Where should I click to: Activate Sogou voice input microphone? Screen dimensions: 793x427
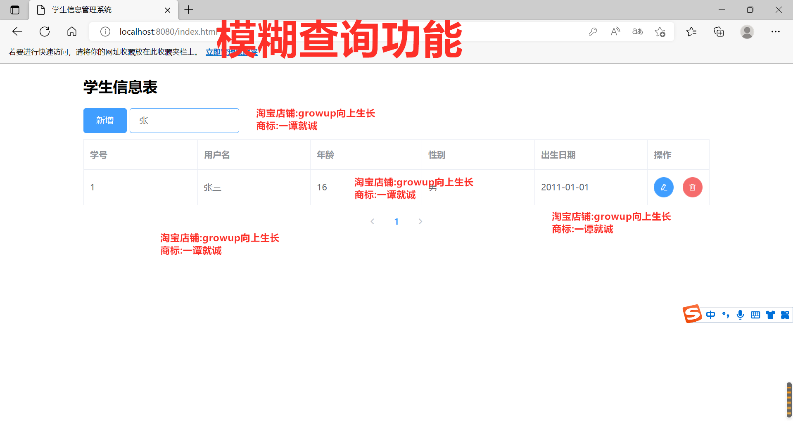(740, 315)
